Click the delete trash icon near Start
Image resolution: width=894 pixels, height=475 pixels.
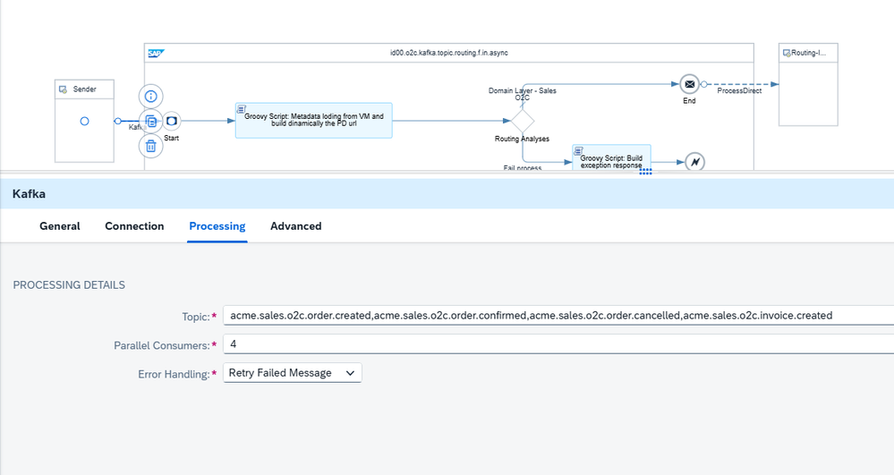(x=150, y=147)
